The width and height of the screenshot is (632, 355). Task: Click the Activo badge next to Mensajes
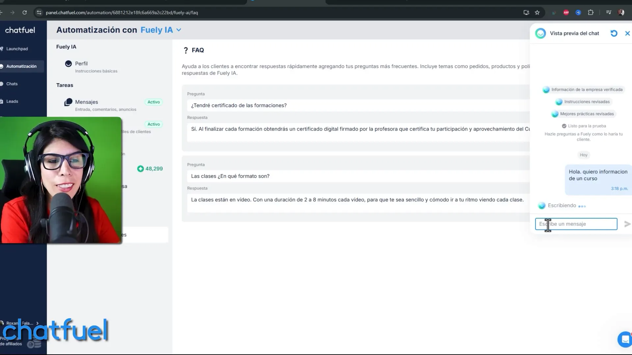click(154, 102)
